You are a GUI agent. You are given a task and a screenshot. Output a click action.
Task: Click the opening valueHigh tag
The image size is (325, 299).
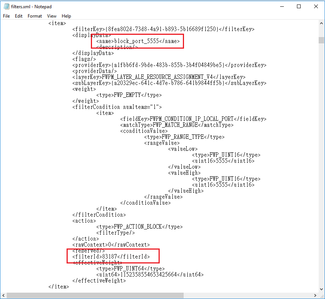pos(184,173)
